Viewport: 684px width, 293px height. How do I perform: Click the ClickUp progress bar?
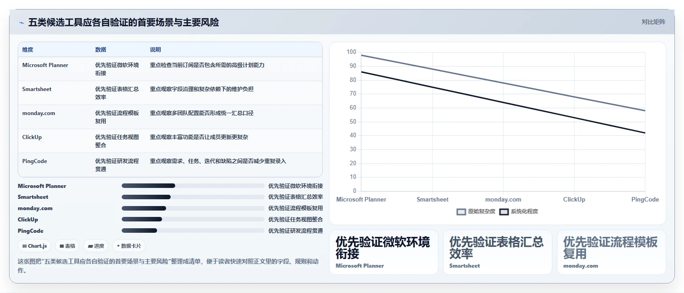(x=193, y=219)
